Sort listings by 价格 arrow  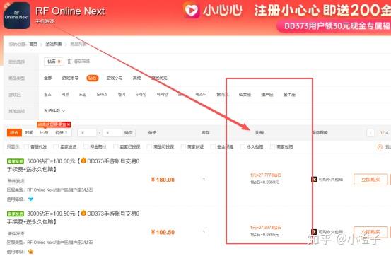(x=62, y=133)
